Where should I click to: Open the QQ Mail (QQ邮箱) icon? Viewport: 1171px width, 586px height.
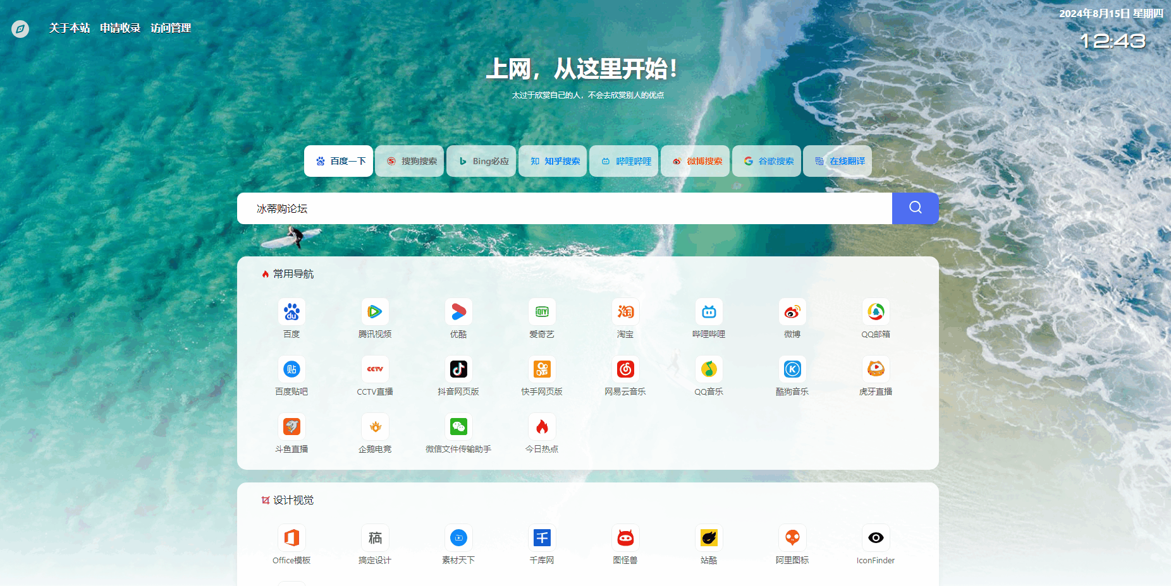click(x=876, y=312)
